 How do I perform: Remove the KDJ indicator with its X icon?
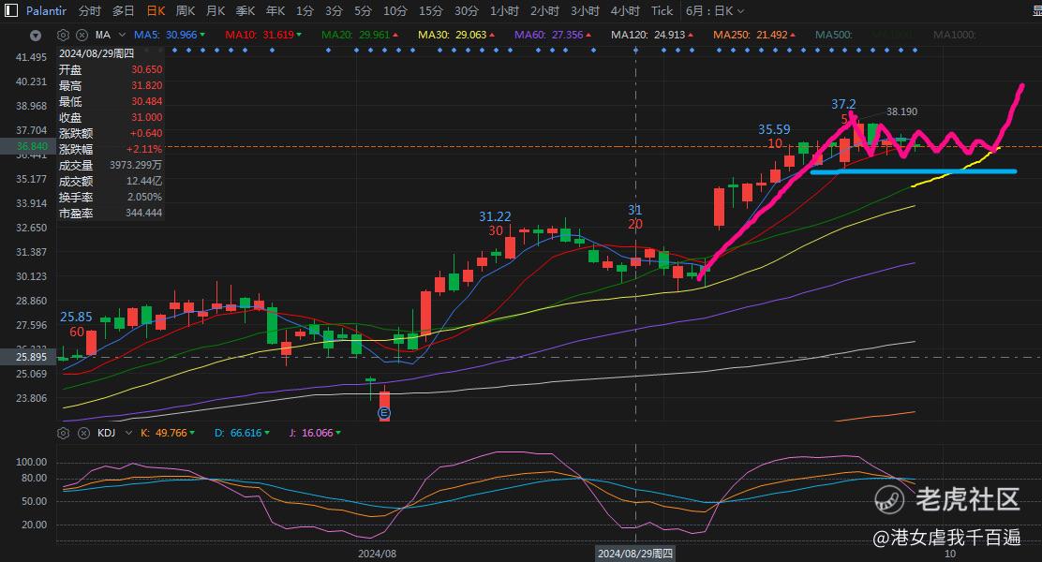pyautogui.click(x=83, y=433)
